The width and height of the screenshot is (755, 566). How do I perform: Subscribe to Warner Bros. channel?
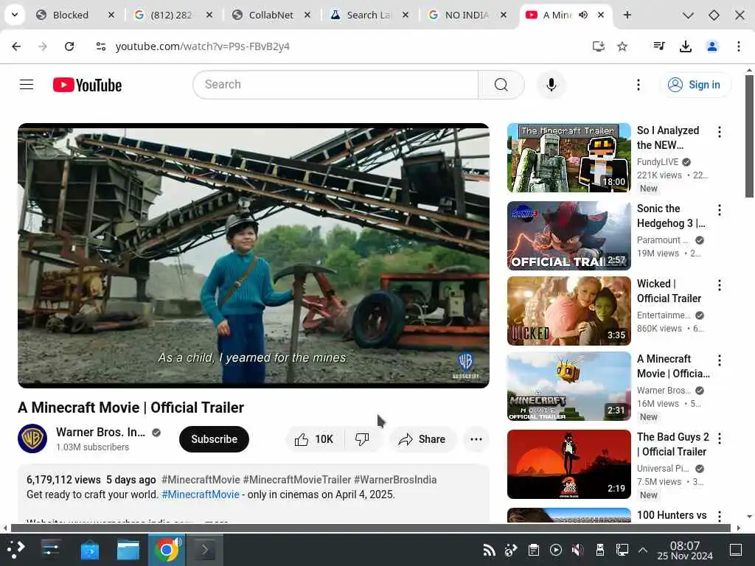coord(214,439)
